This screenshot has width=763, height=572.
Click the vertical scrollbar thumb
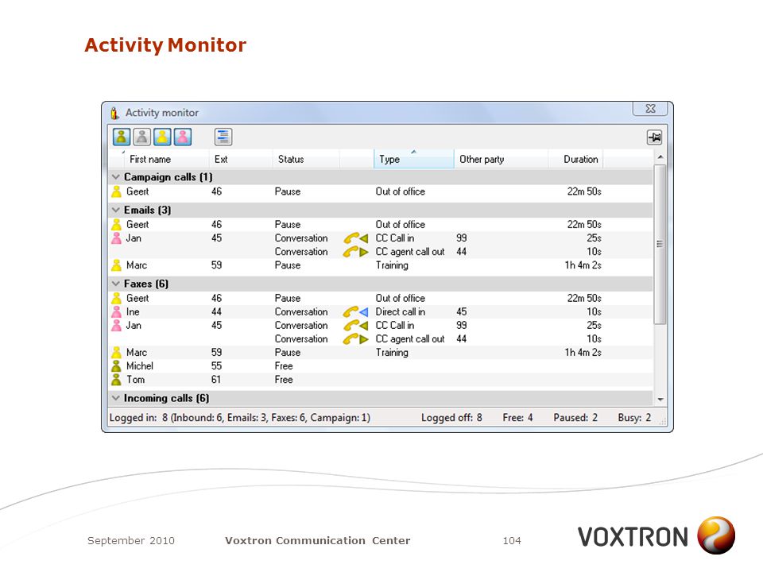coord(660,244)
